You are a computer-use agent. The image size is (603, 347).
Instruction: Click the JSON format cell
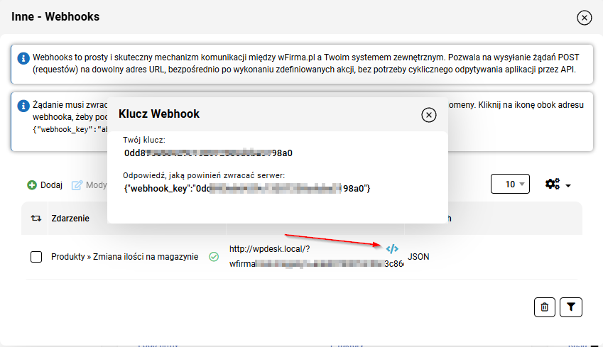[x=418, y=257]
